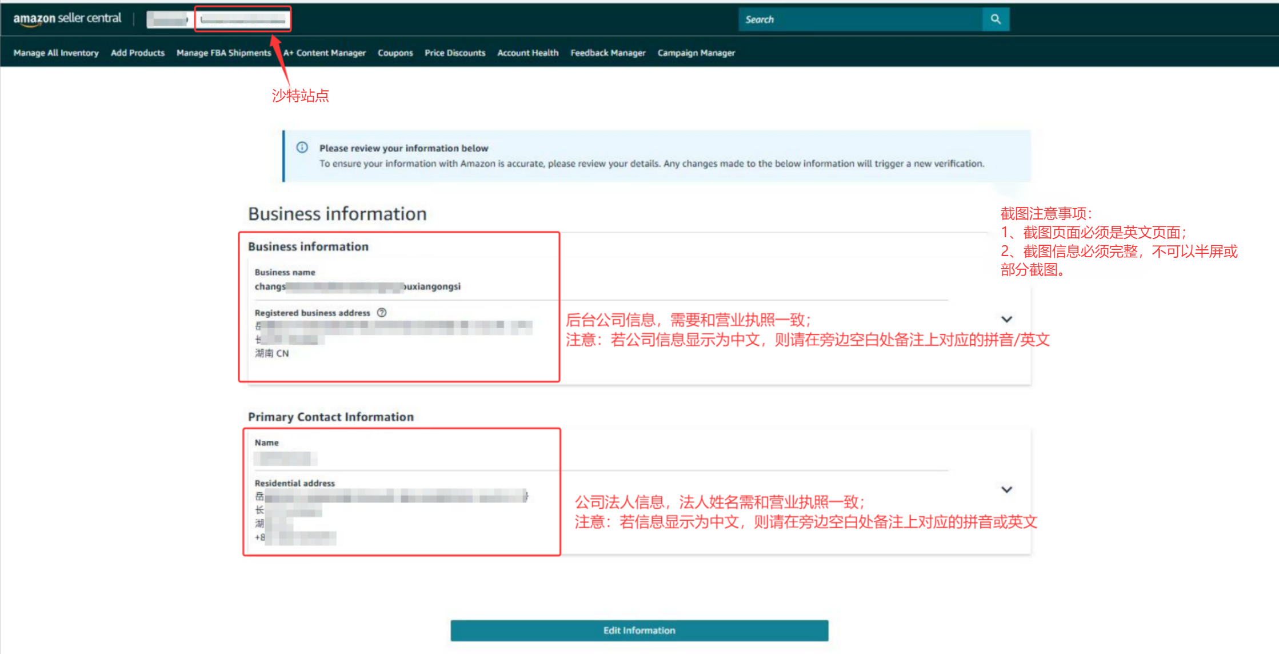Open the marketplace selector dropdown in header
Screen dimensions: 1279x654
[x=243, y=20]
